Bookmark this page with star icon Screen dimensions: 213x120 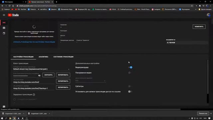point(192,6)
